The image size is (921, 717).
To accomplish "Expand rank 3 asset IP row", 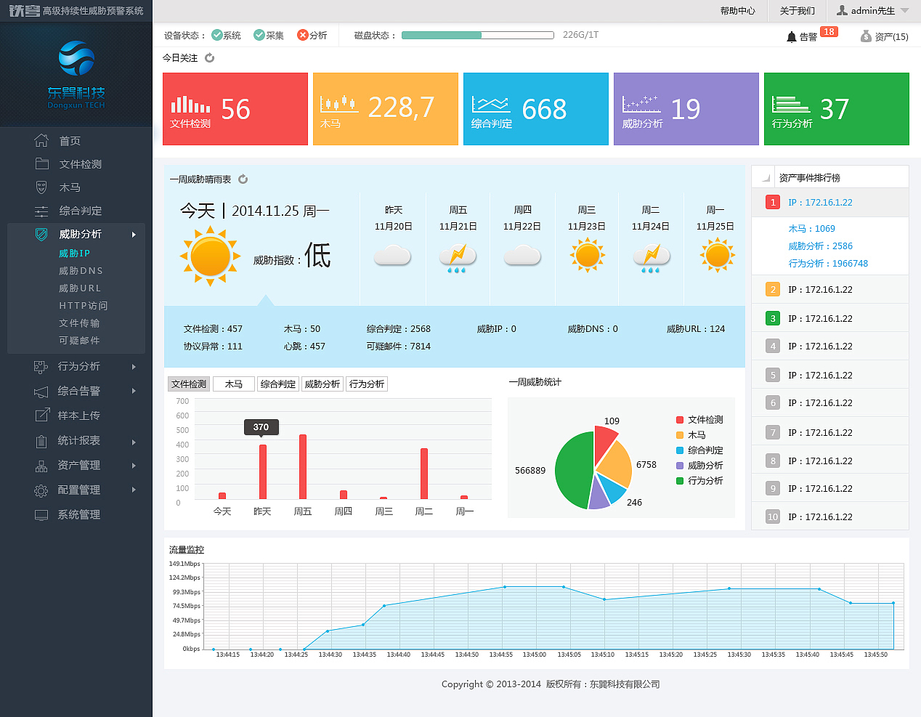I will (830, 318).
